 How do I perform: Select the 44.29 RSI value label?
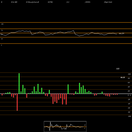pos(121,34)
